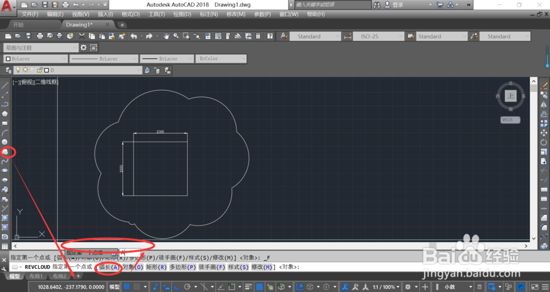The height and width of the screenshot is (292, 550).
Task: Open the linetype ByLayer dropdown
Action: 104,58
